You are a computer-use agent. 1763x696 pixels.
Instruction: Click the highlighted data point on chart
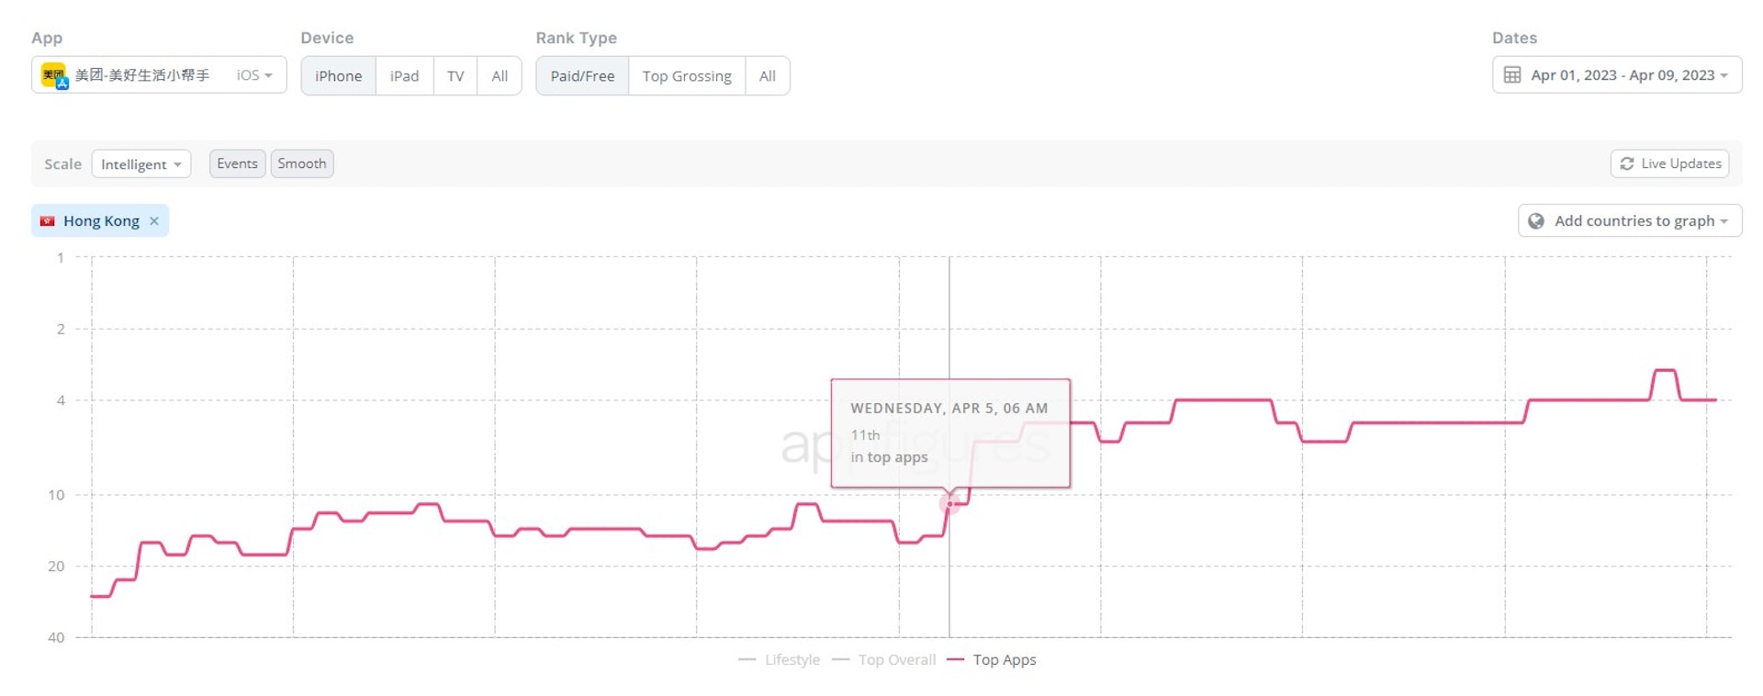949,503
